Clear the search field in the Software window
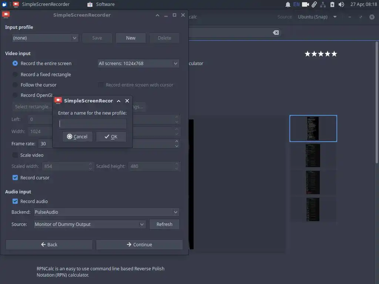 [276, 33]
